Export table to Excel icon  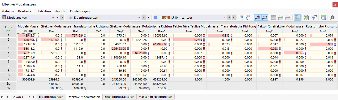[306, 17]
